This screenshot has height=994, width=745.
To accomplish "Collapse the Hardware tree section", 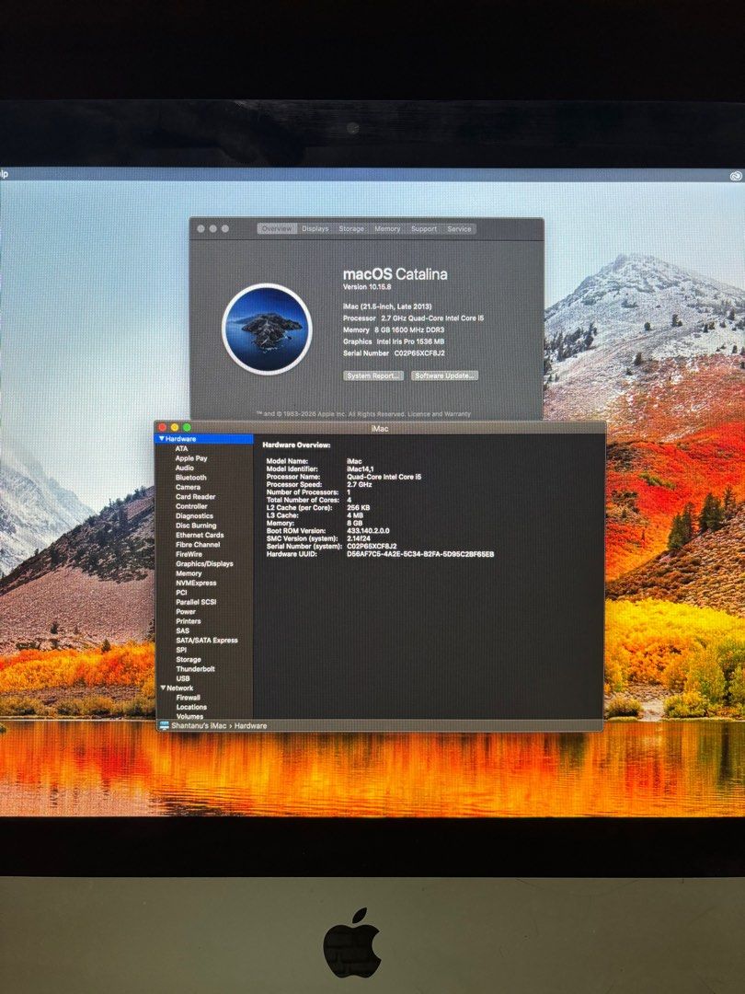I will [162, 439].
